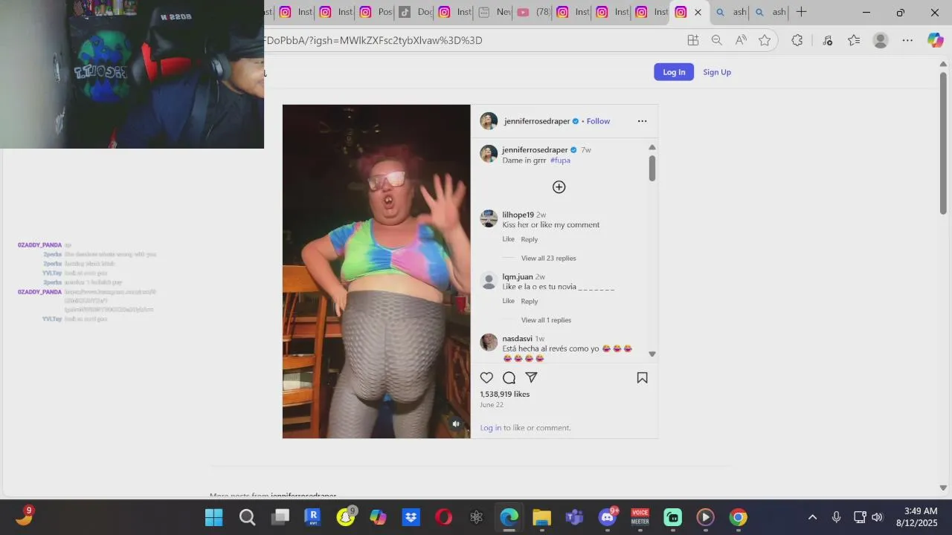Click the browser address bar URL

373,40
